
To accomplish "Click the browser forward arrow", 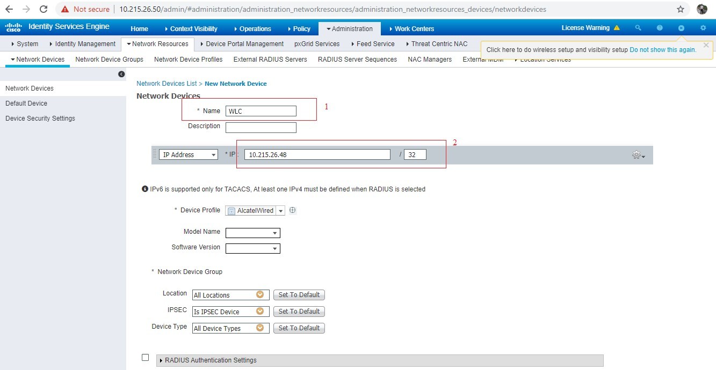I will tap(26, 9).
